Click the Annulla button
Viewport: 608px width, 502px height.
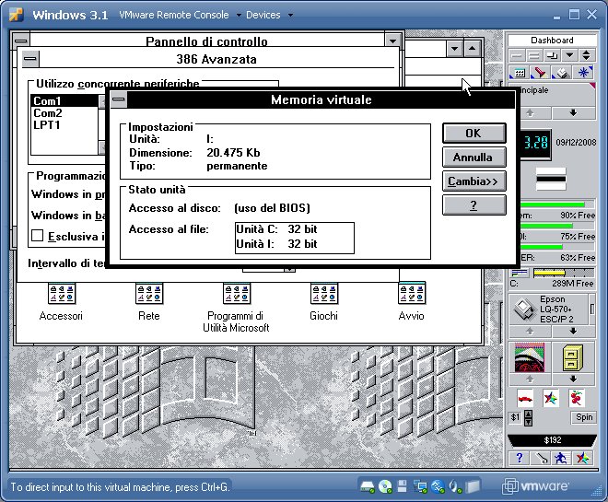[x=473, y=158]
